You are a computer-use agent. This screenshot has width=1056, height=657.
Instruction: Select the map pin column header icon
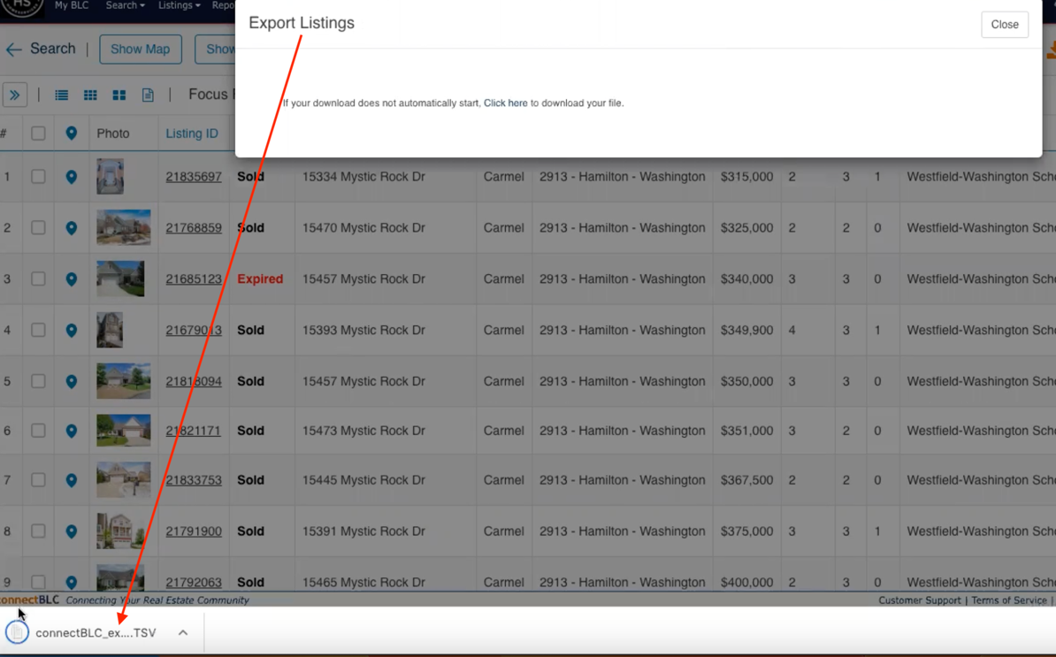click(x=72, y=133)
